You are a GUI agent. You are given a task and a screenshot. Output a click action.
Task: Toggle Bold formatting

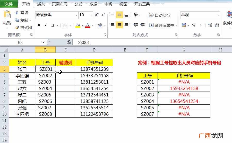[39, 25]
